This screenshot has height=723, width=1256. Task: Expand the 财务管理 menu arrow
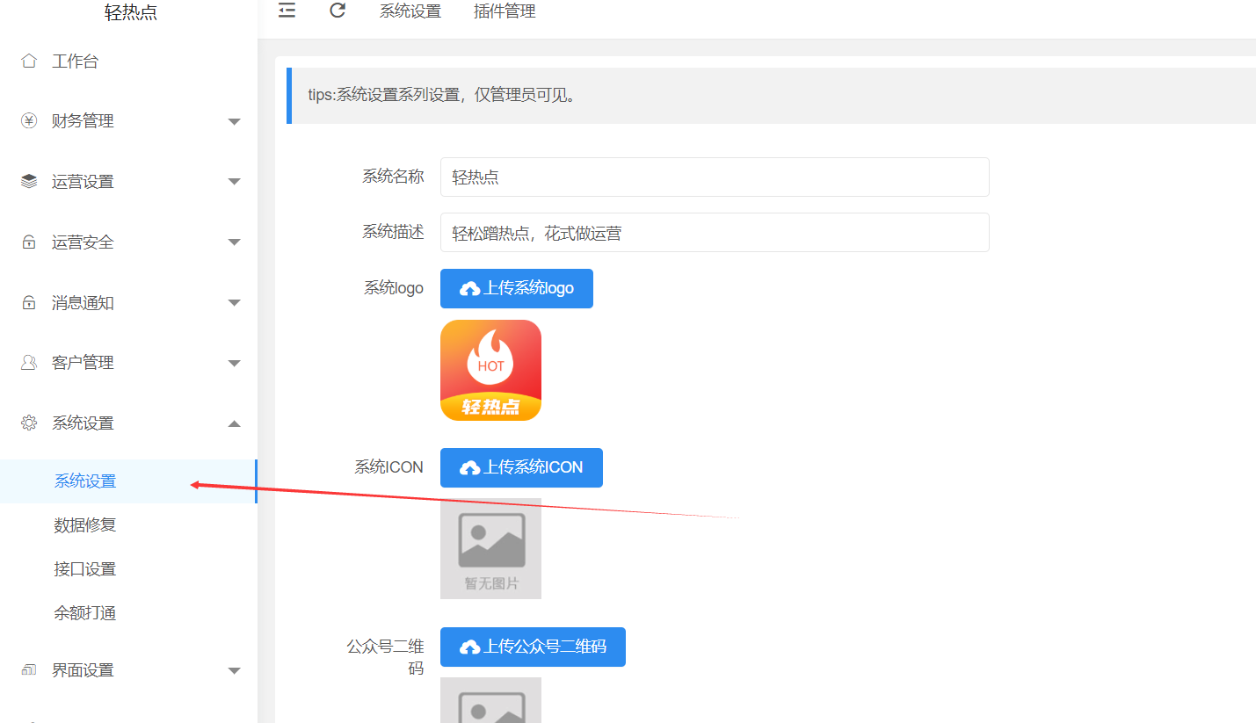234,121
